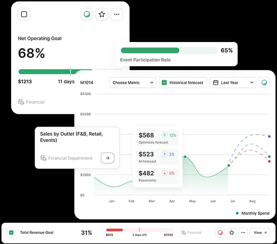Click the 68% Net Operating Goal value
277x244 pixels.
pos(31,53)
